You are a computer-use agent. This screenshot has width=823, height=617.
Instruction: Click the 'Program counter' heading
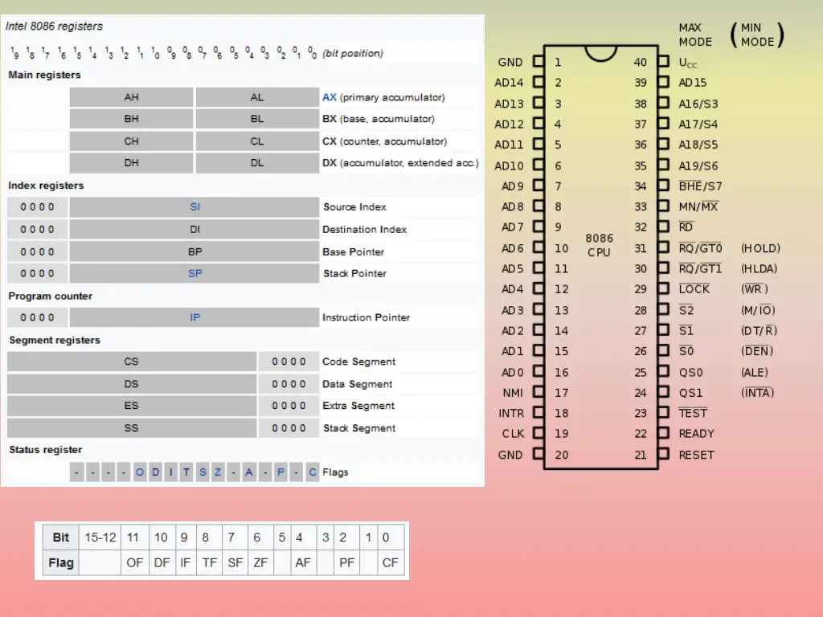tap(51, 296)
